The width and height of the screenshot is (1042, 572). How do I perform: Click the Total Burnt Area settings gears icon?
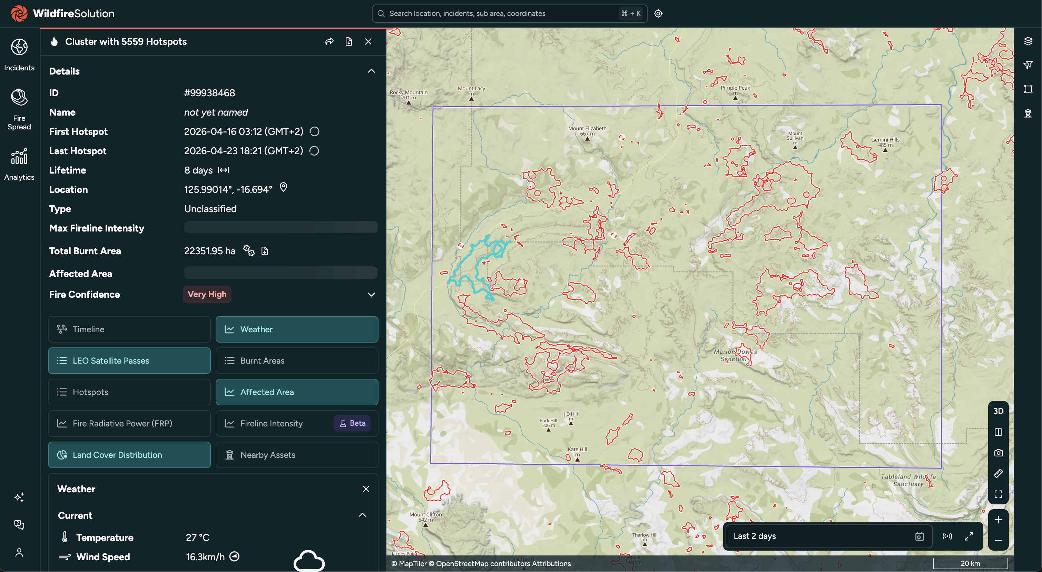(249, 250)
